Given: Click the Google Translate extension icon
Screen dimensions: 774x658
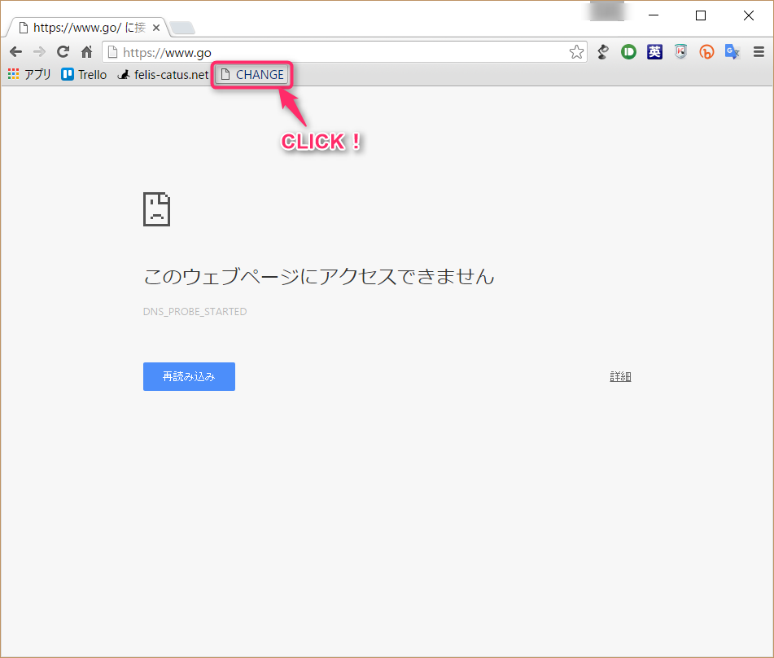Looking at the screenshot, I should coord(732,51).
